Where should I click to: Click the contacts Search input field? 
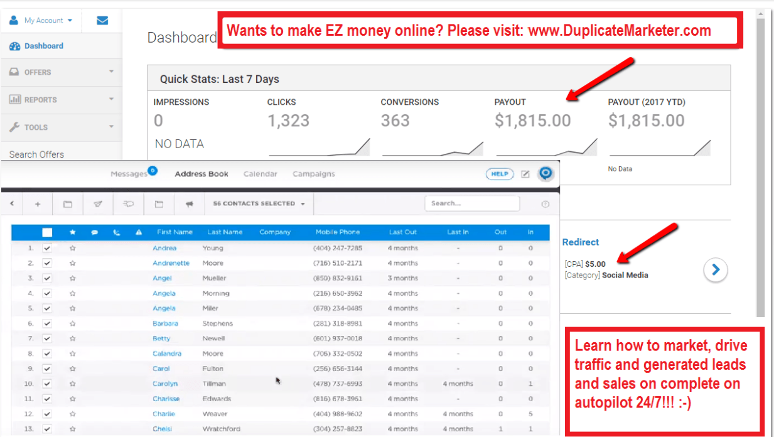pyautogui.click(x=471, y=203)
